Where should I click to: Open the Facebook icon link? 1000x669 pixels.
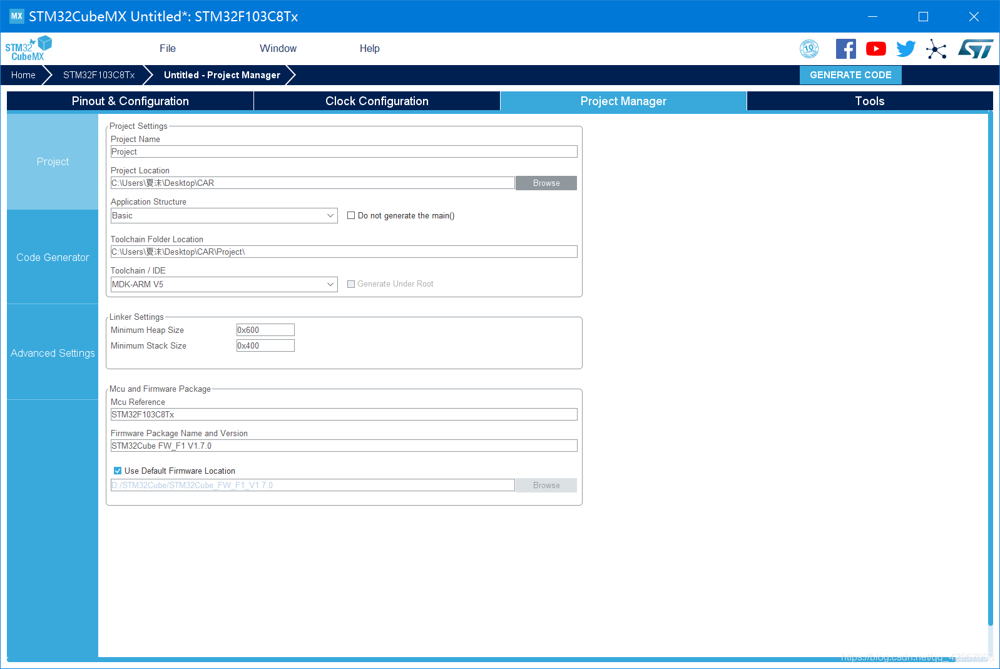coord(845,49)
